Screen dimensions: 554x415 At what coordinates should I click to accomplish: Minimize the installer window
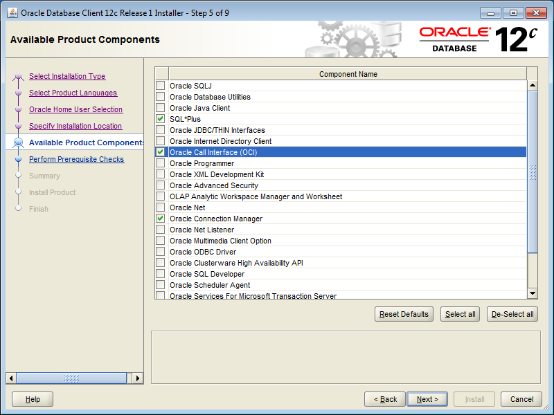click(490, 13)
